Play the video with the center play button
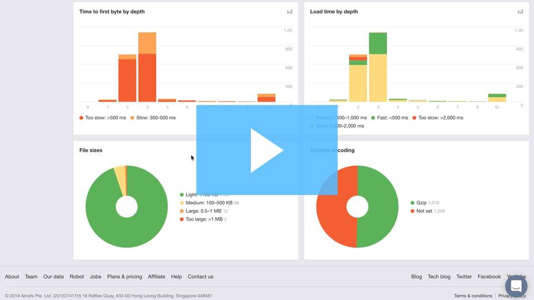Image resolution: width=534 pixels, height=300 pixels. 266,150
